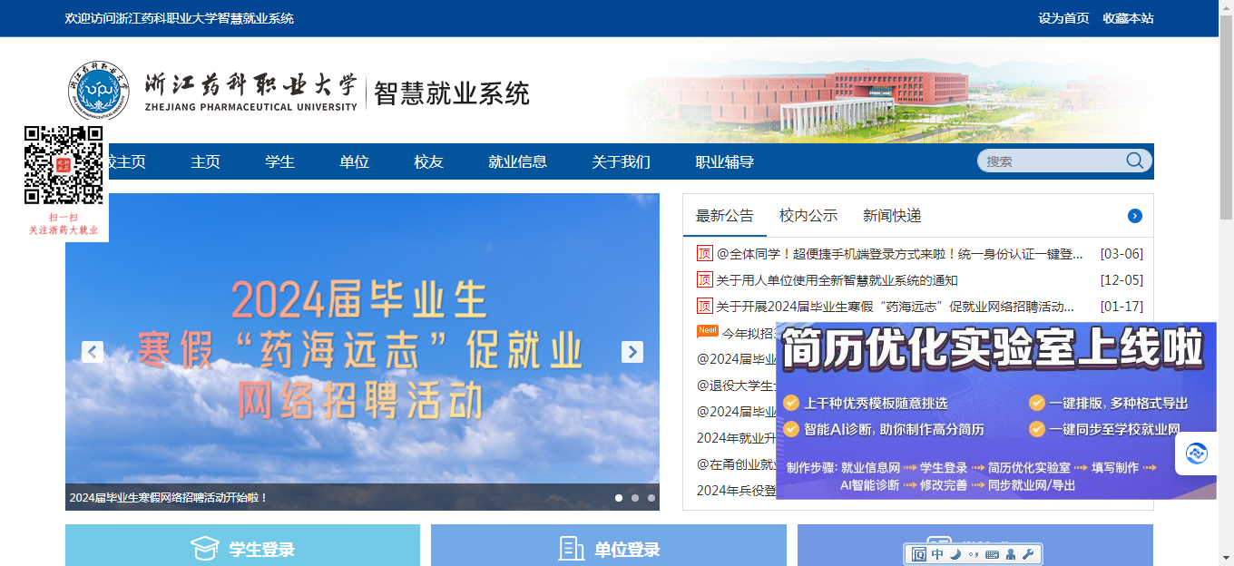Open the round blue arrow for more announcements

coord(1135,216)
